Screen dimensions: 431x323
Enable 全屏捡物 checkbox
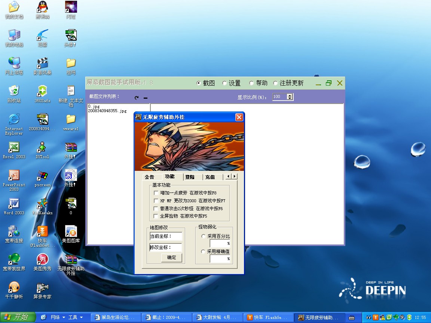pyautogui.click(x=156, y=216)
